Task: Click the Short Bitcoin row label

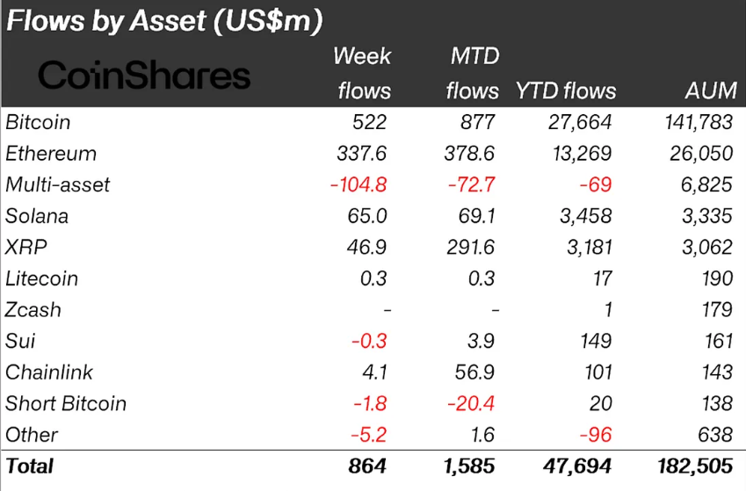Action: [x=66, y=403]
